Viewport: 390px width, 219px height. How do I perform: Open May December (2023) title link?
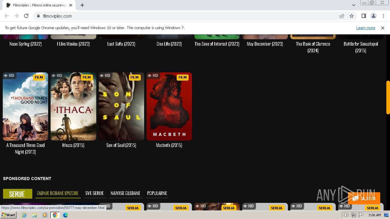265,44
